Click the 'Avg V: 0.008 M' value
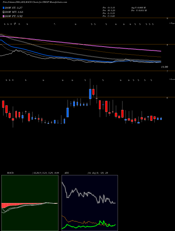 (139, 8)
